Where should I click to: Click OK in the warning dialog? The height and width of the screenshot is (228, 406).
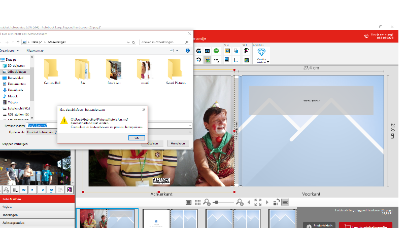136,137
